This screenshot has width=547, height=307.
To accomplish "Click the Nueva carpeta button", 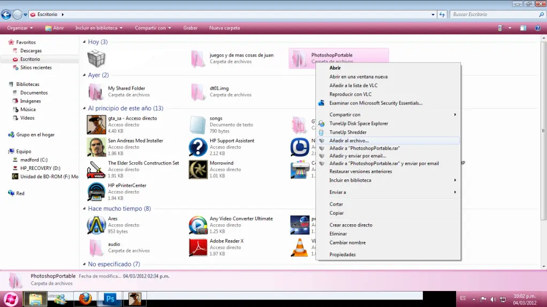I will [224, 28].
